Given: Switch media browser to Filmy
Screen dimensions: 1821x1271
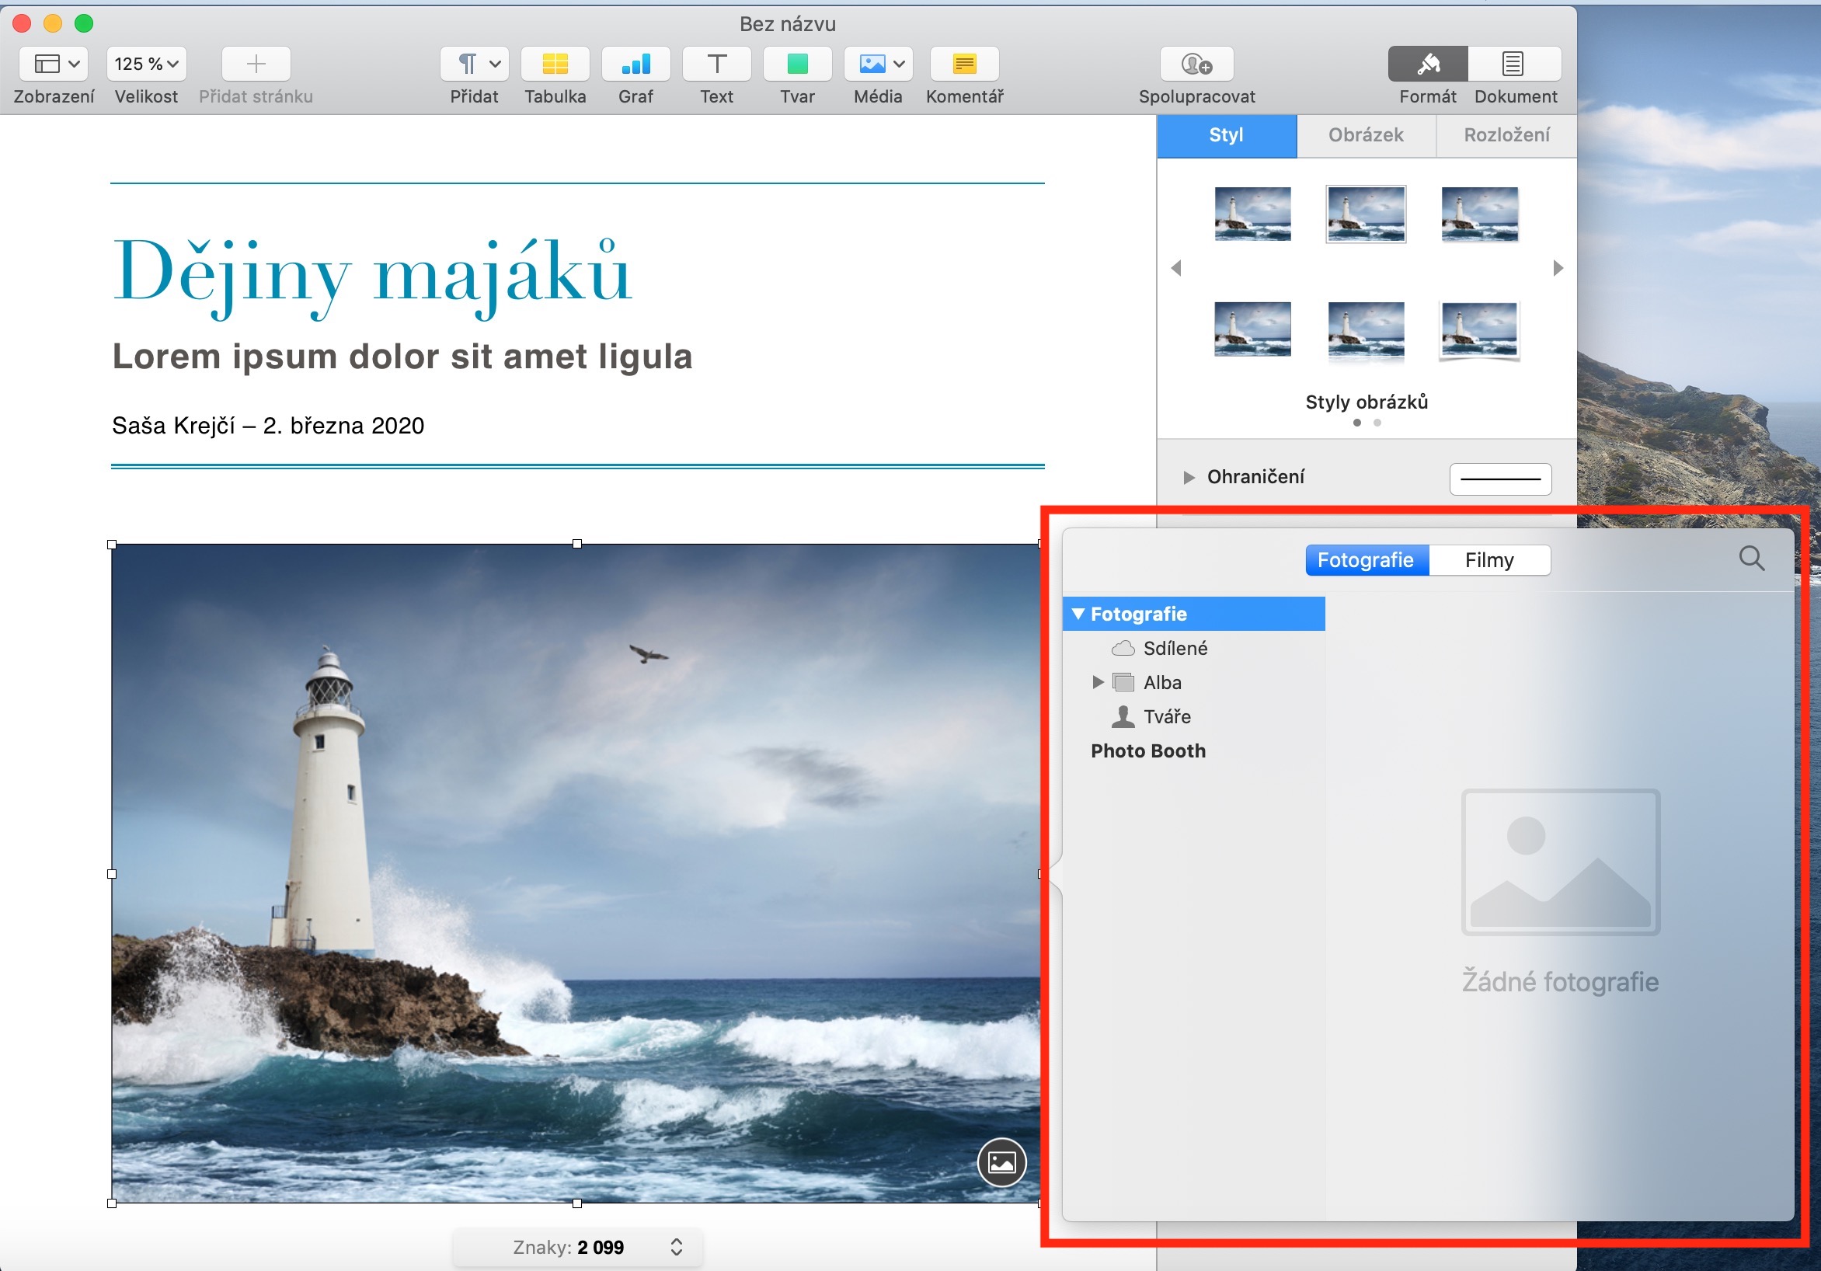Looking at the screenshot, I should pyautogui.click(x=1488, y=560).
